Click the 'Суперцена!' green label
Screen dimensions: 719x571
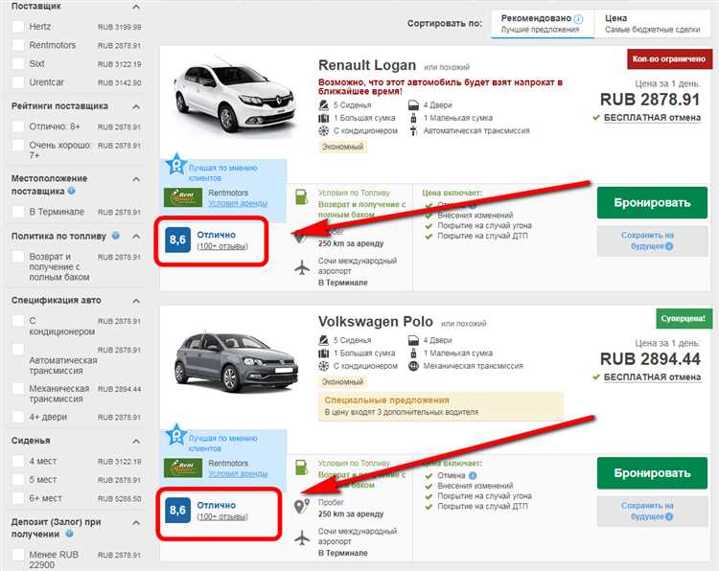684,318
